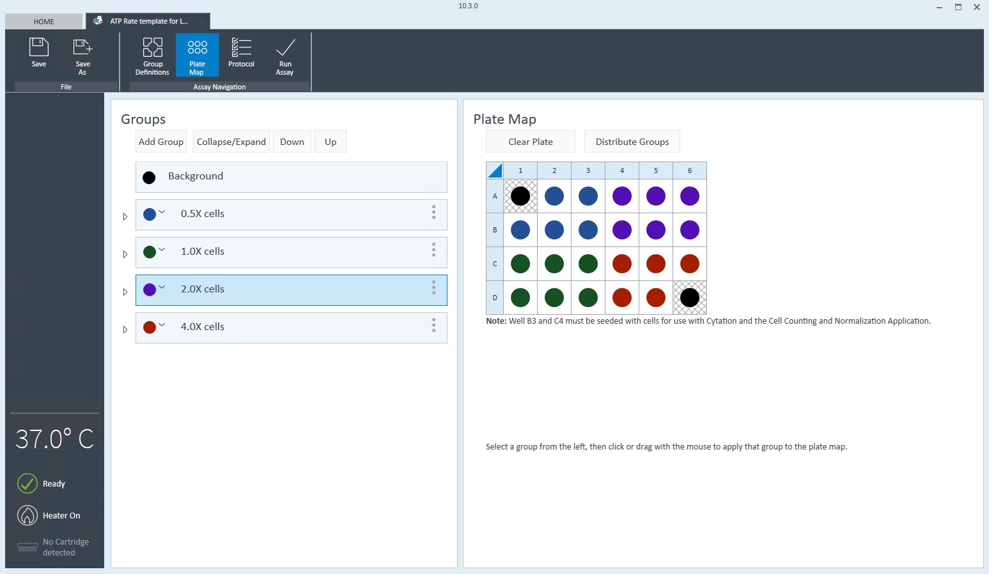Click the Heater On flame icon
Viewport: 989px width, 574px height.
pos(27,515)
